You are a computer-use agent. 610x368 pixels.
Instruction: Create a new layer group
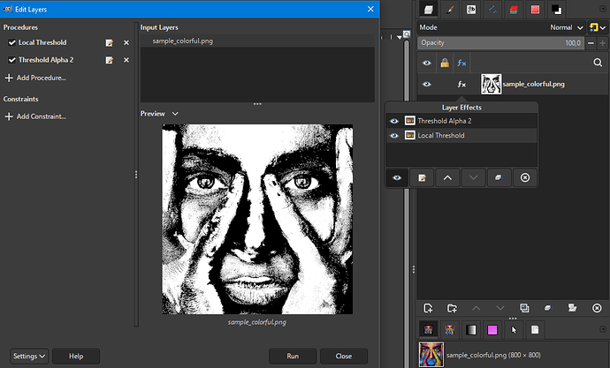[452, 308]
